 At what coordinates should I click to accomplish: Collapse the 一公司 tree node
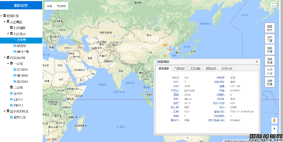tap(8, 63)
